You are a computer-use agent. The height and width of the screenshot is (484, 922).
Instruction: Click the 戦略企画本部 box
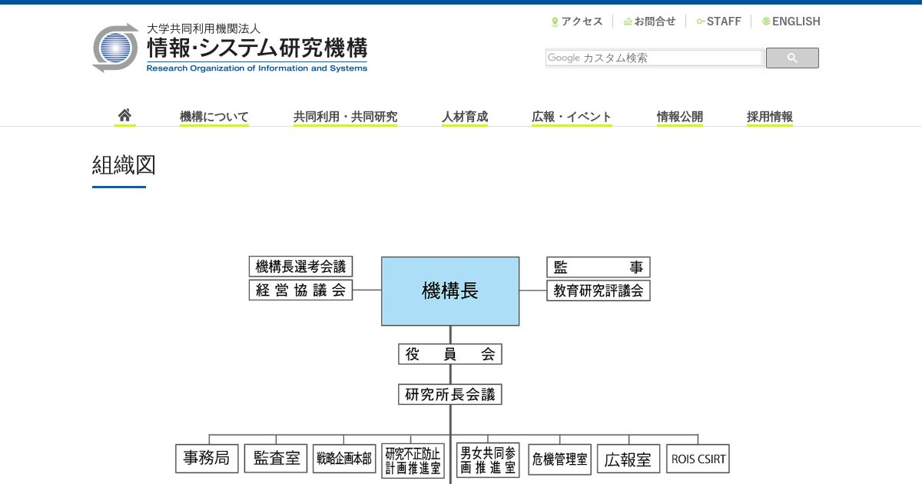[344, 459]
